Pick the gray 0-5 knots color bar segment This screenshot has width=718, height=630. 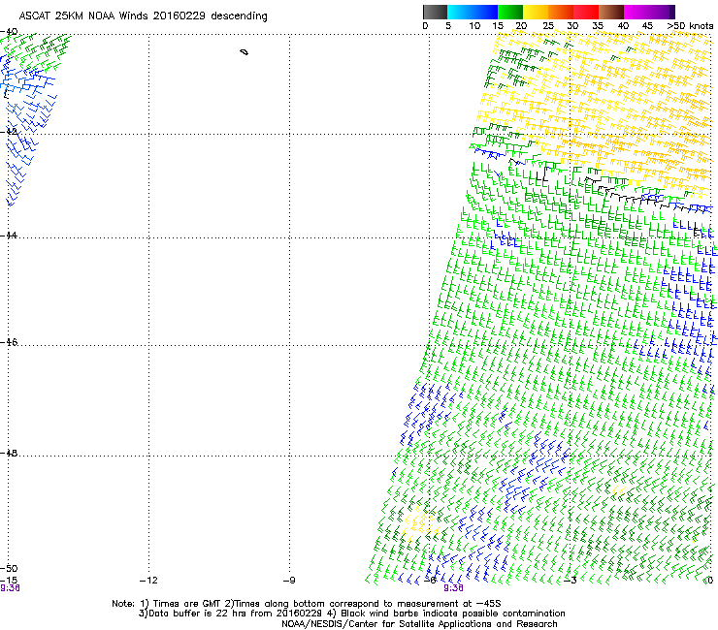pos(435,12)
